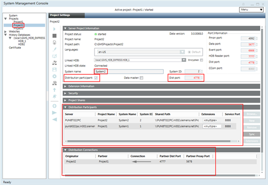Click the right-pointing triangle toolbar icon
This screenshot has width=268, height=185.
tap(54, 113)
